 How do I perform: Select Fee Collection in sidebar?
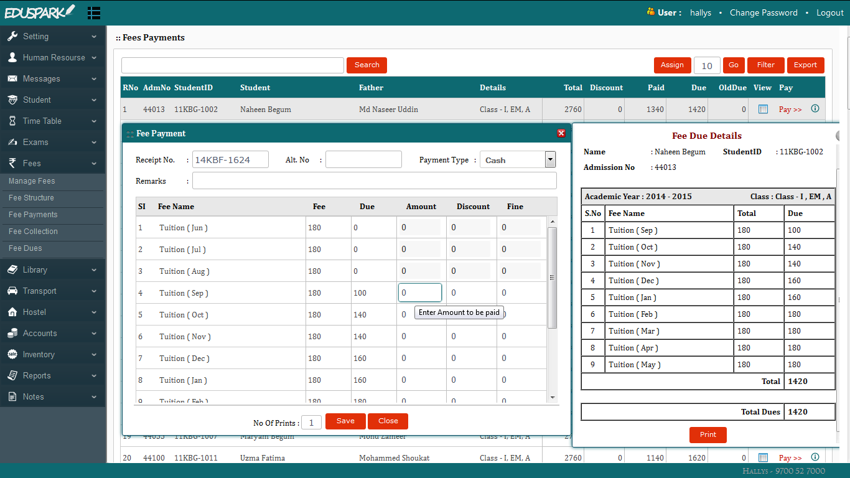click(x=33, y=232)
